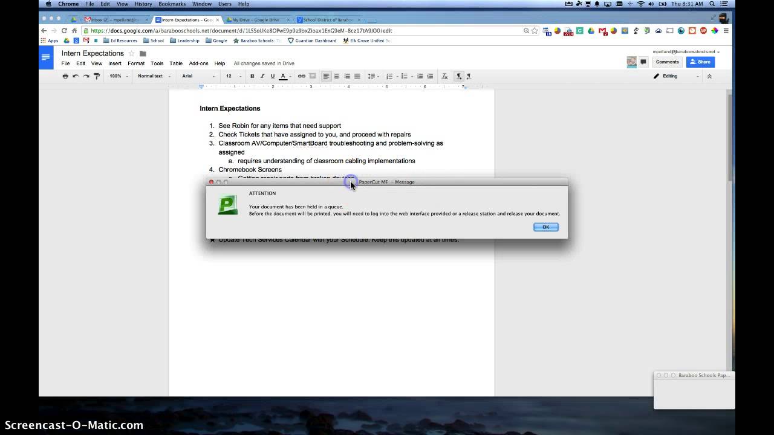Click the chat bubble icon near Comments
Viewport: 774px width, 435px height.
[643, 62]
